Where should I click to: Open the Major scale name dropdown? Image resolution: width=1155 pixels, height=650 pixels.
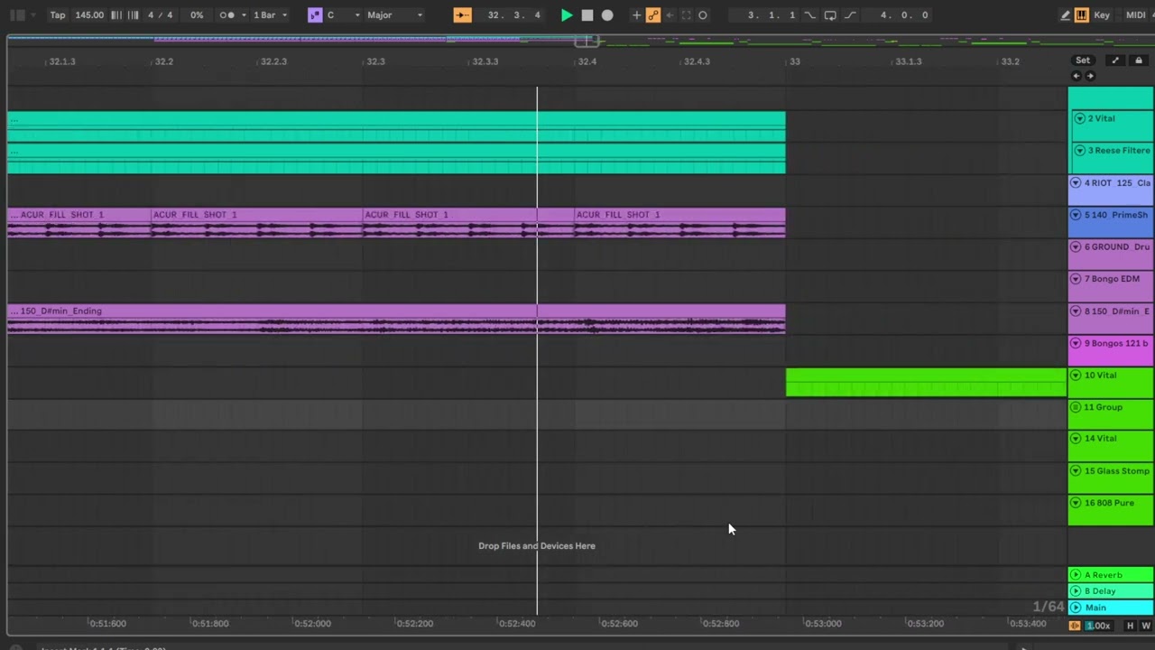pos(394,15)
